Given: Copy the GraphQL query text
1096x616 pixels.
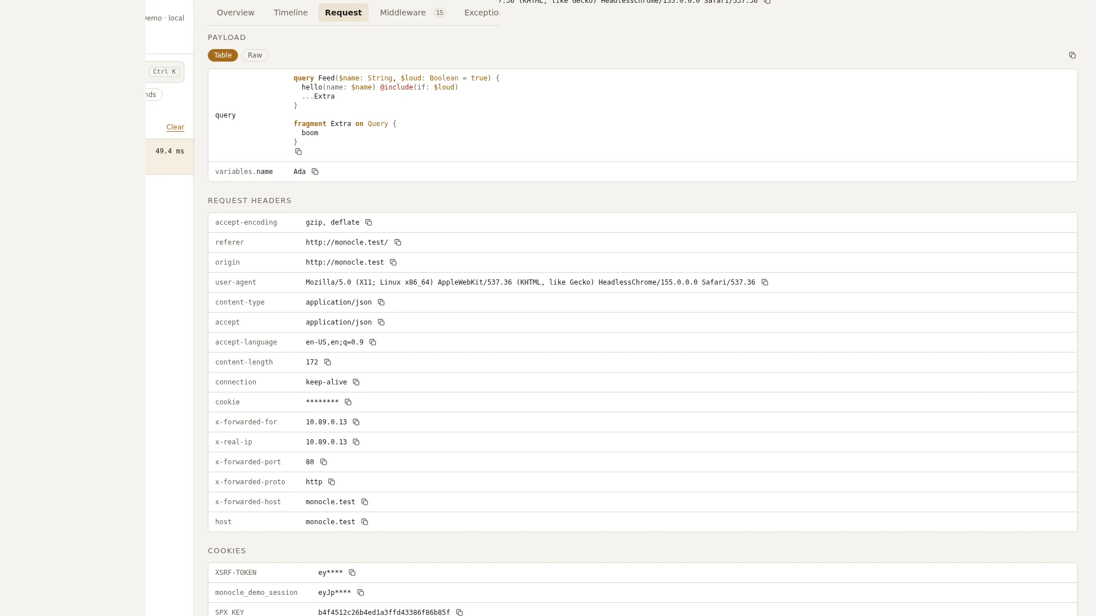Looking at the screenshot, I should coord(298,152).
